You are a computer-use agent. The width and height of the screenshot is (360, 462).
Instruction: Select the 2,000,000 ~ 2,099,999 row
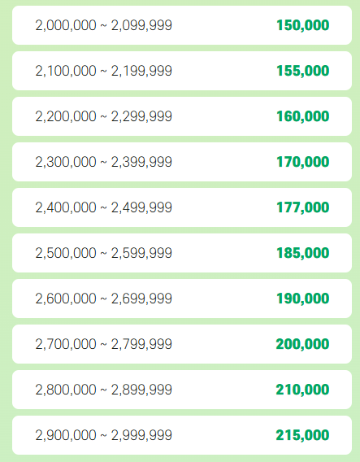pyautogui.click(x=182, y=25)
